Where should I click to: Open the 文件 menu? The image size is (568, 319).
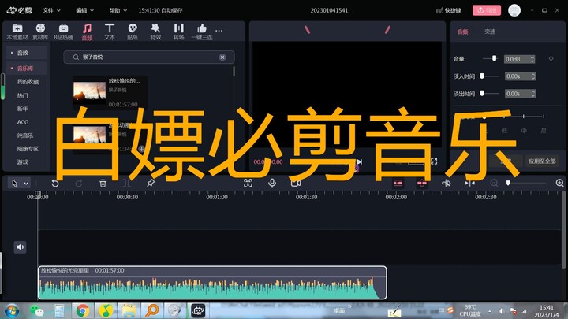[51, 10]
